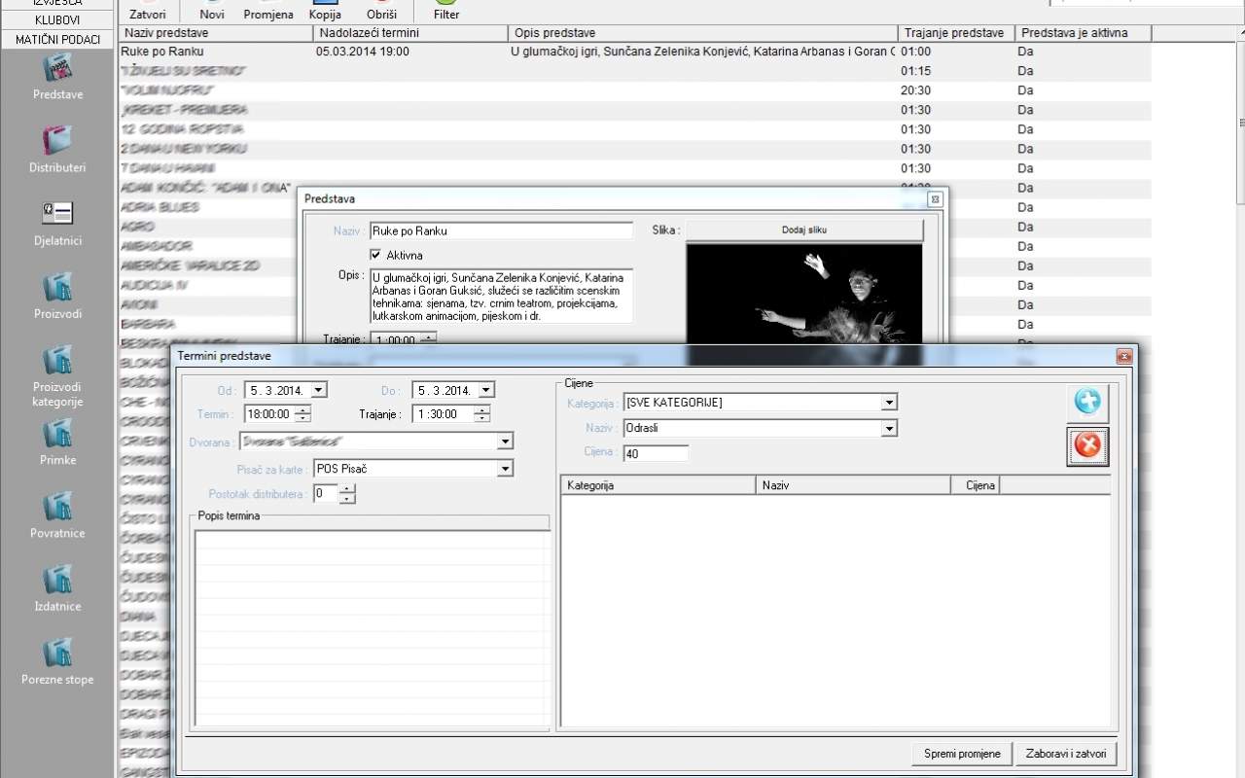Expand the Kategorija dropdown
1245x778 pixels.
888,403
